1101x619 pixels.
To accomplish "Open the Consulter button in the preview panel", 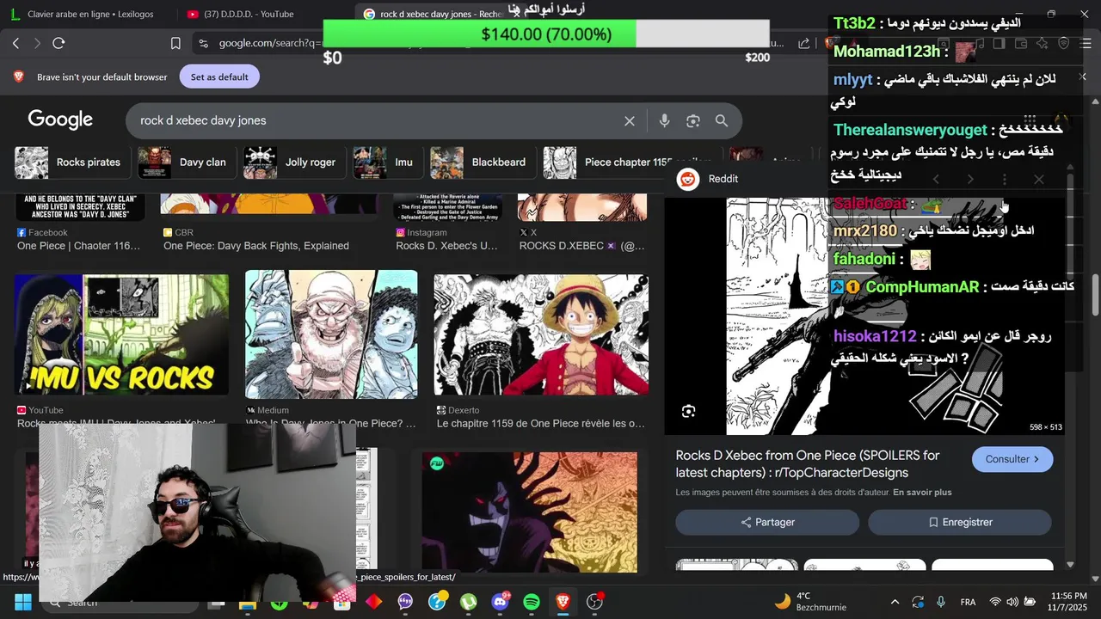I will [1012, 459].
